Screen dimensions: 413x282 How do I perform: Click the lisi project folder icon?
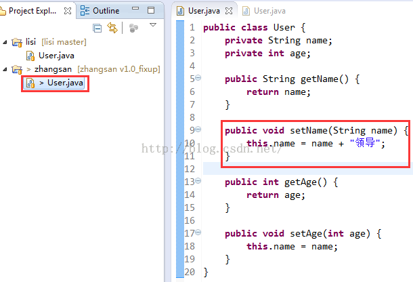[x=17, y=42]
